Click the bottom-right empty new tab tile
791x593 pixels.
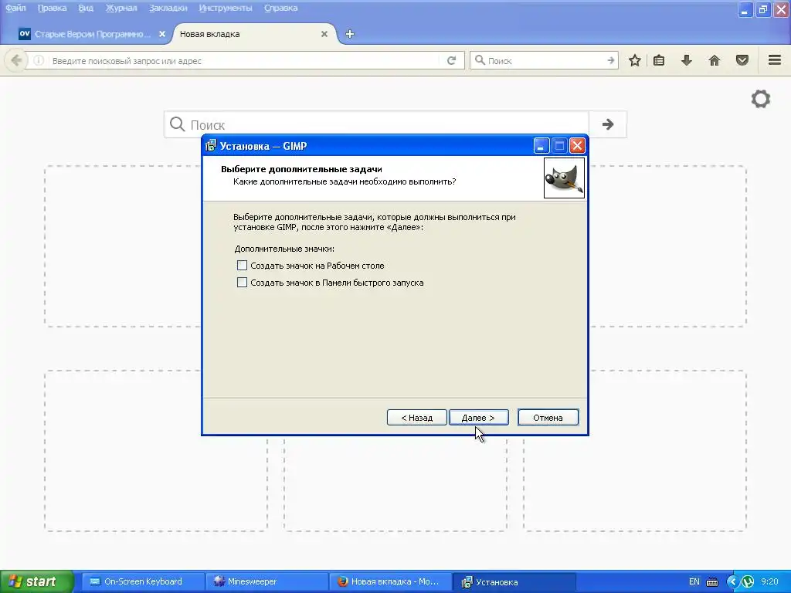[635, 450]
